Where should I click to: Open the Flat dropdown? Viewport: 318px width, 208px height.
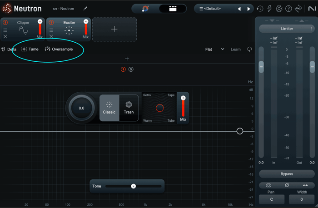click(214, 49)
